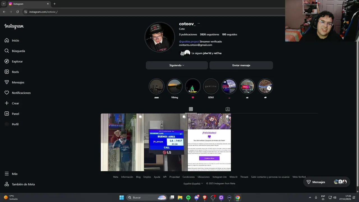359x202 pixels.
Task: Click the Meta footer link
Action: tap(116, 177)
